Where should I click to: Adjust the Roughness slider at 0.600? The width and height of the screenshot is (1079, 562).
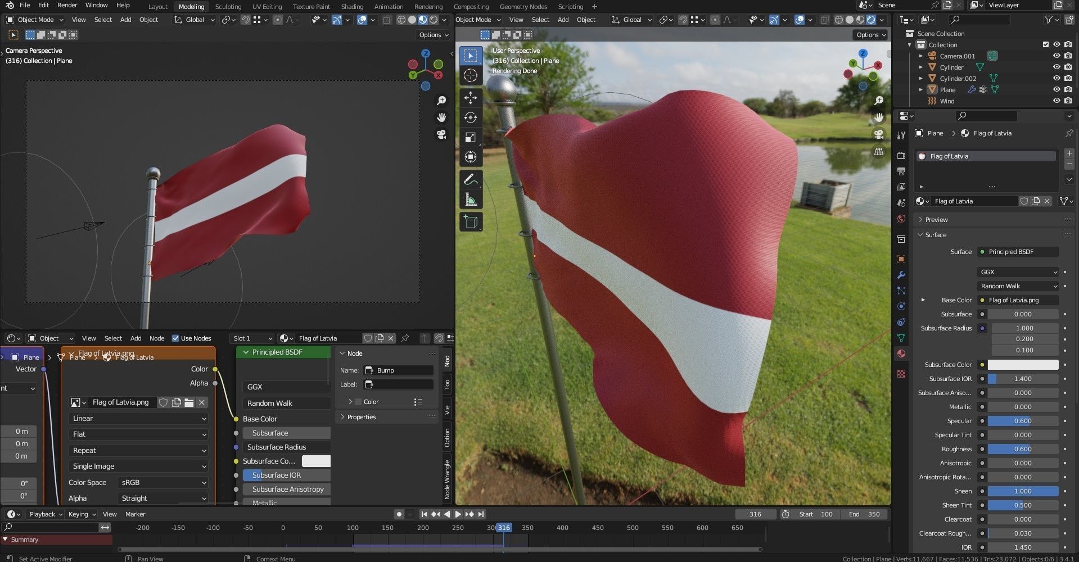(1023, 449)
